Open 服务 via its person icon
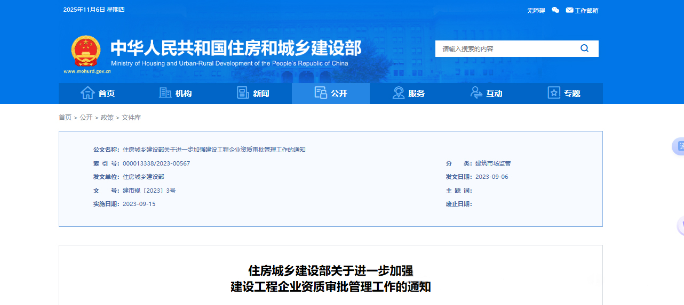The image size is (684, 305). (399, 93)
